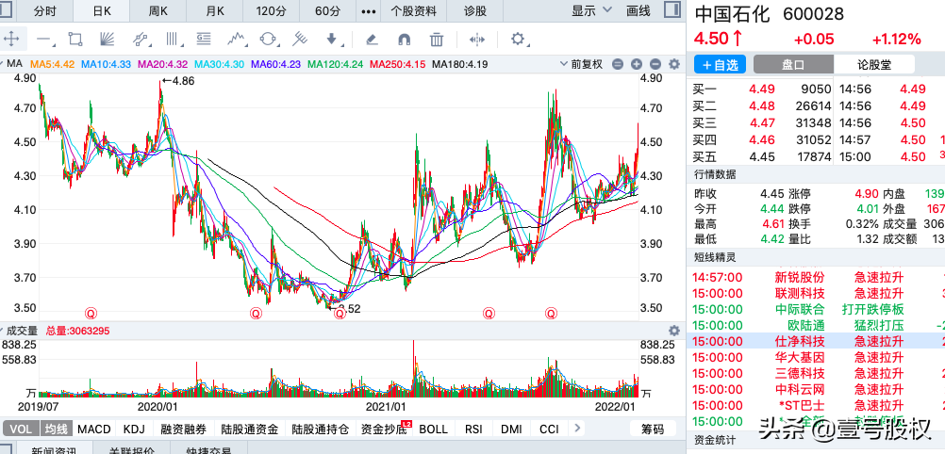The image size is (945, 454).
Task: Switch to 月K monthly chart
Action: coord(214,11)
